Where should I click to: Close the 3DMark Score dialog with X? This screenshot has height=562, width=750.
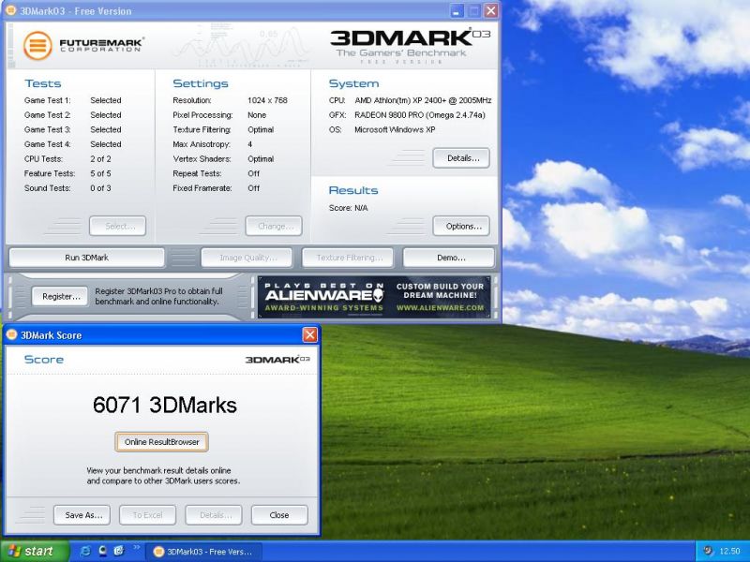(310, 335)
